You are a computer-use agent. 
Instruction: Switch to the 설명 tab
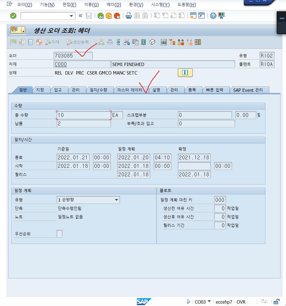[x=156, y=90]
